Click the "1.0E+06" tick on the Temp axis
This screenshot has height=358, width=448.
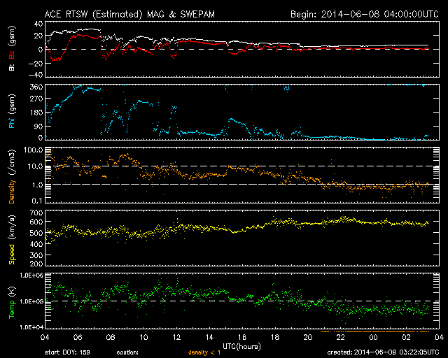(31, 275)
